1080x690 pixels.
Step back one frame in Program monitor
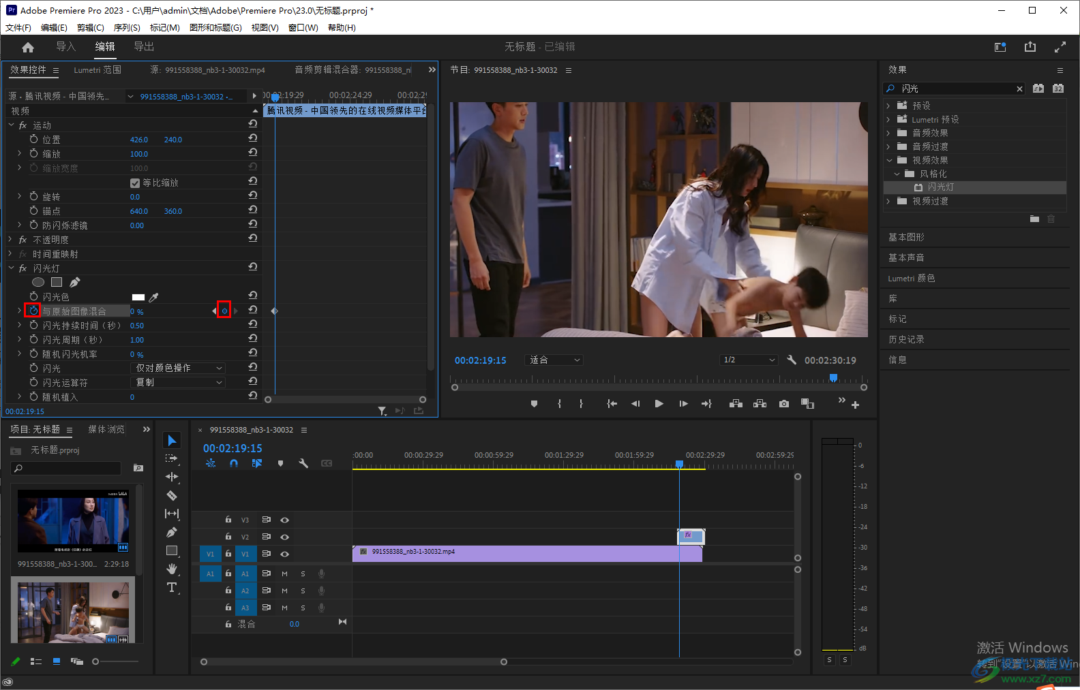point(635,404)
